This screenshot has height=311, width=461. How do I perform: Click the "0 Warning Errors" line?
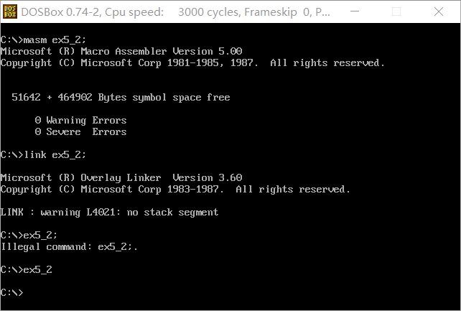tap(80, 121)
